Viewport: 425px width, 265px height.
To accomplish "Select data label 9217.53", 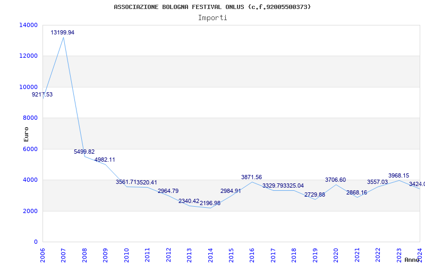I will [42, 95].
